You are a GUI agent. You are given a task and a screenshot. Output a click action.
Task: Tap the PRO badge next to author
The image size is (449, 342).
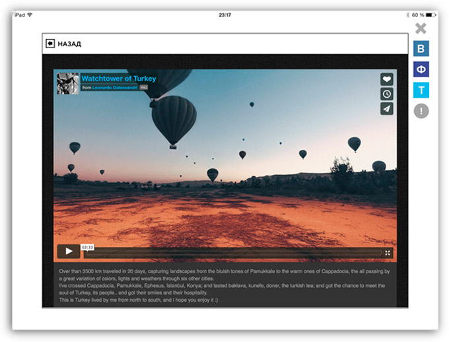(x=144, y=87)
